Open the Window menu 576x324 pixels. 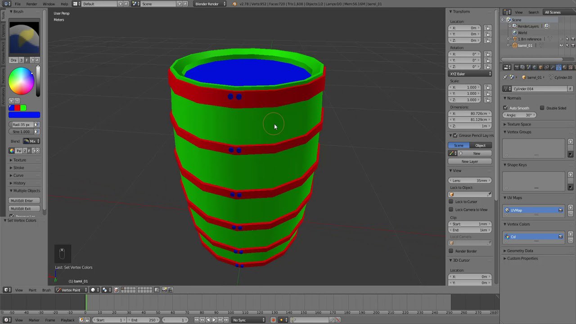tap(49, 4)
